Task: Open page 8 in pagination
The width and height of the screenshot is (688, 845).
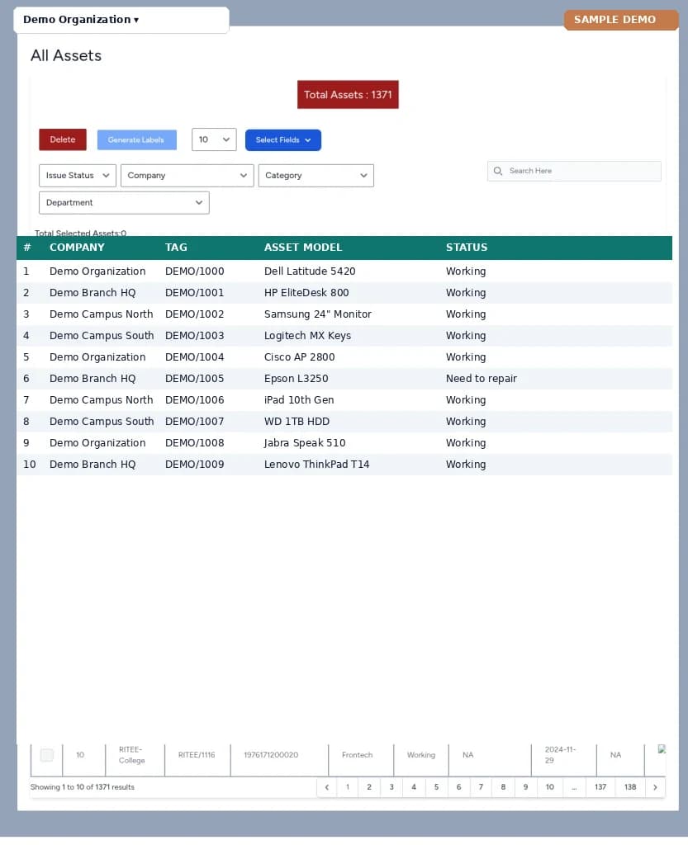Action: [x=503, y=787]
